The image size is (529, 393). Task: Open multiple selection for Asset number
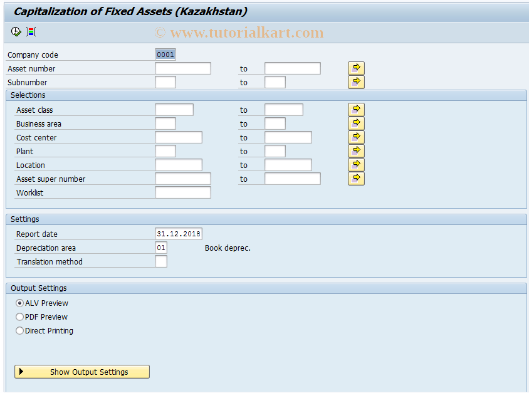click(x=355, y=68)
